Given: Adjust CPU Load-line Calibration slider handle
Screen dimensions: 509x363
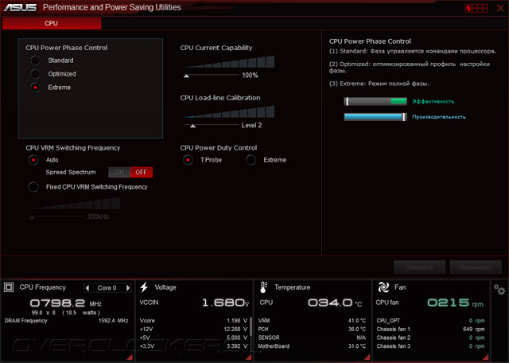Looking at the screenshot, I should pos(192,126).
